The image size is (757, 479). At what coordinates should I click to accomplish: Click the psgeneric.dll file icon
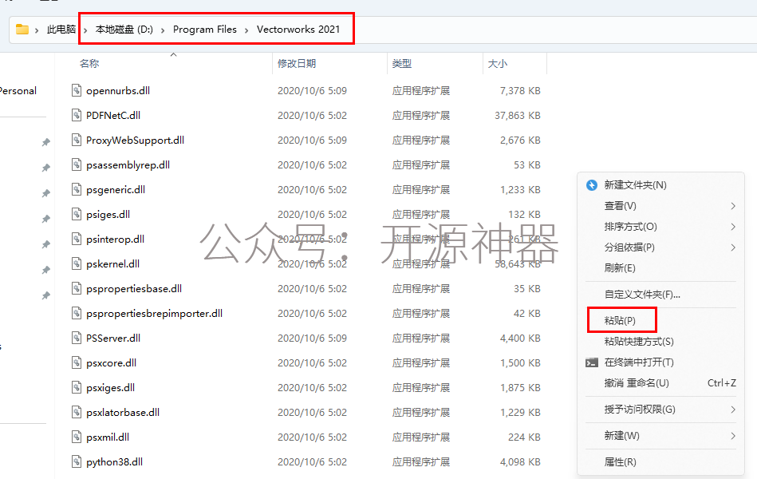[77, 189]
